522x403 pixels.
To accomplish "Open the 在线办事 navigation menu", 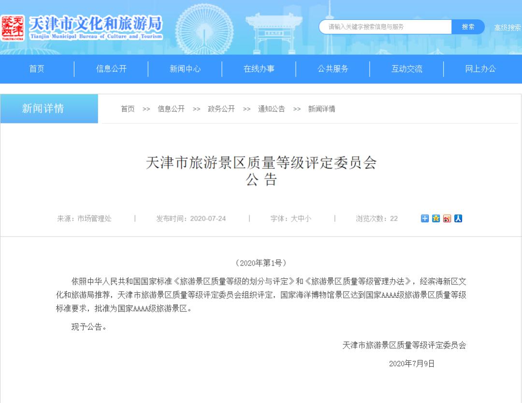I will tap(259, 69).
